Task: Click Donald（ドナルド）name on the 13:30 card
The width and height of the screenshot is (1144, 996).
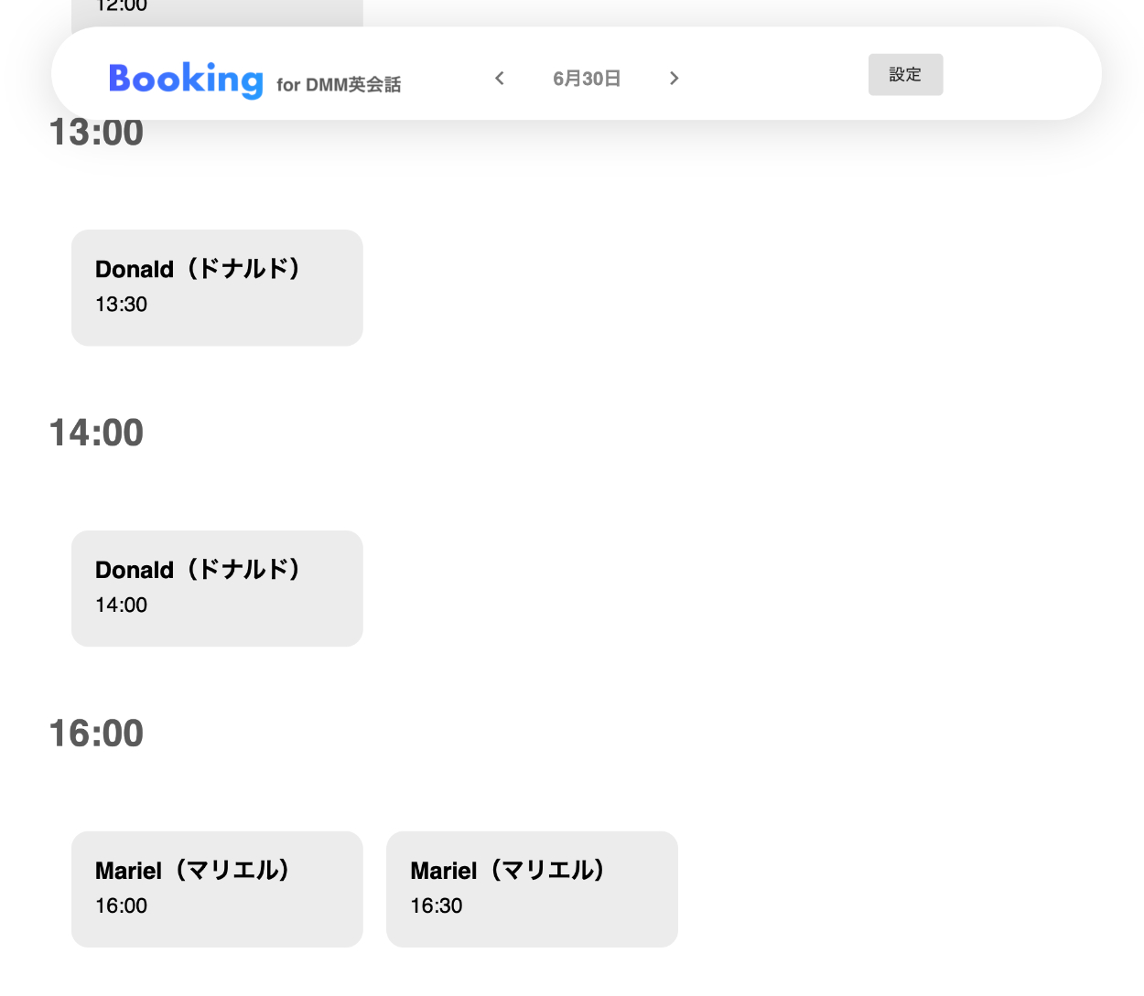Action: click(199, 269)
